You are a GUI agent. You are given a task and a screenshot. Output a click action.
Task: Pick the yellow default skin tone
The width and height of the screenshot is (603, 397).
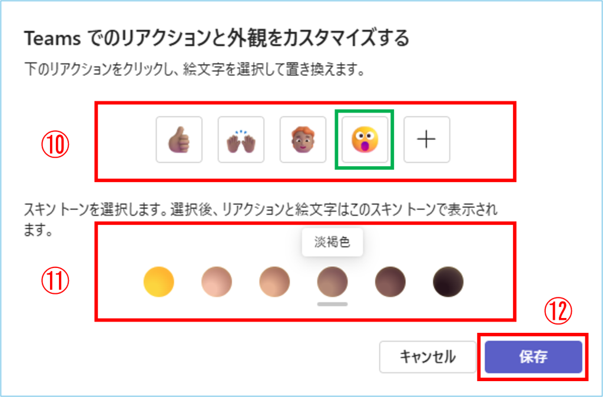(158, 281)
